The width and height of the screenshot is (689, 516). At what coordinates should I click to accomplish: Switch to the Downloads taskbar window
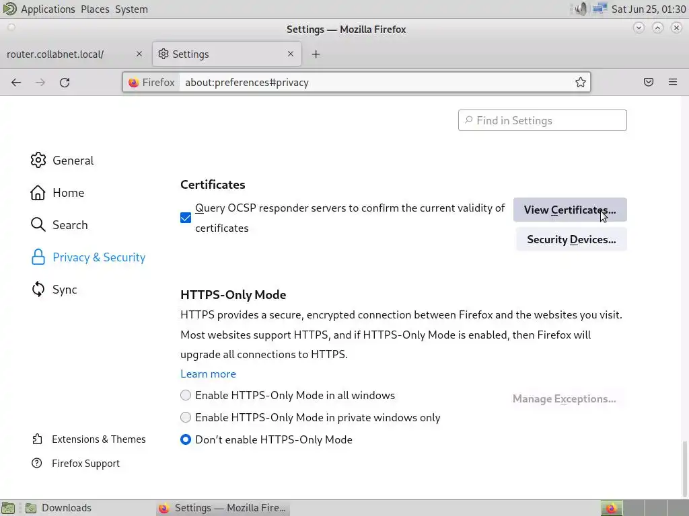click(59, 508)
